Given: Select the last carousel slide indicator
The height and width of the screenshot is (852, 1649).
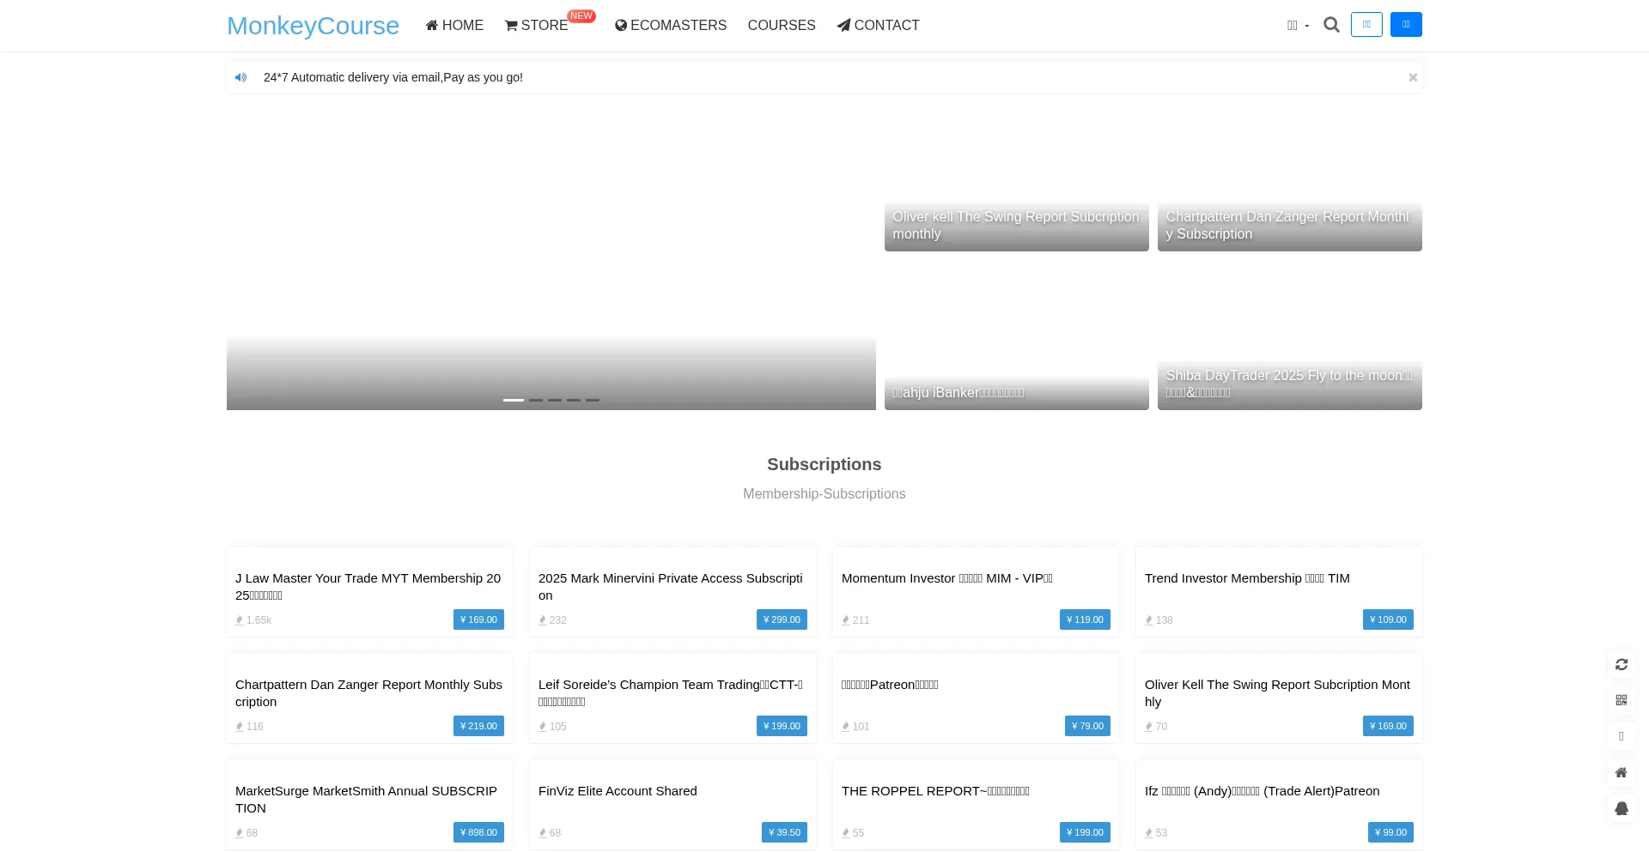Looking at the screenshot, I should [593, 400].
